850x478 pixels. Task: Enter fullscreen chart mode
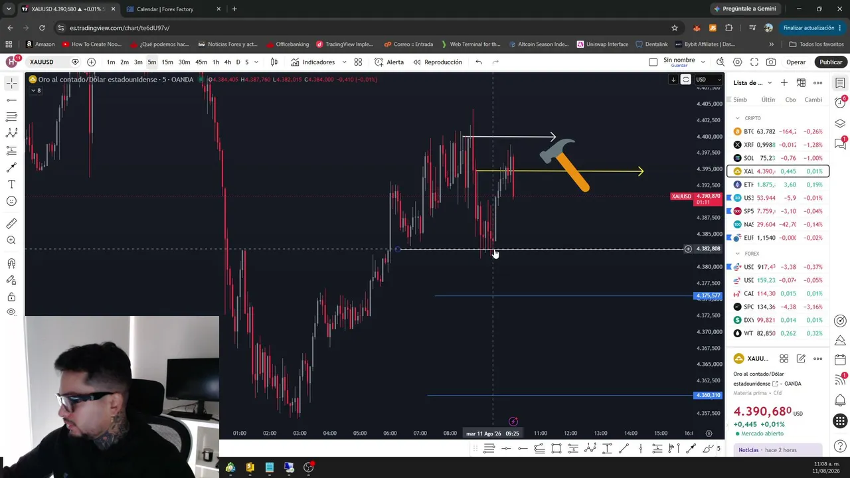[754, 62]
